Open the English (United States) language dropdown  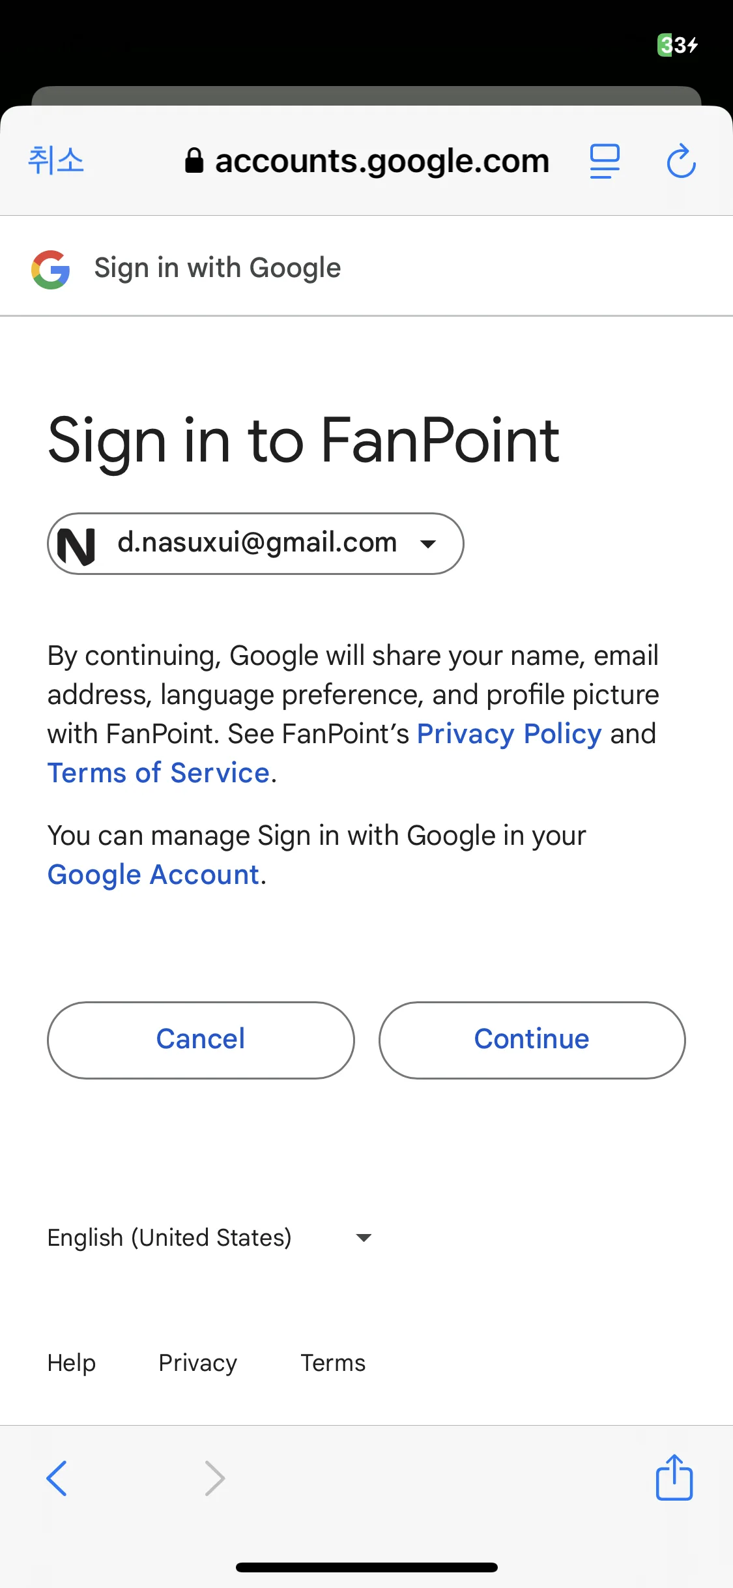(x=210, y=1237)
